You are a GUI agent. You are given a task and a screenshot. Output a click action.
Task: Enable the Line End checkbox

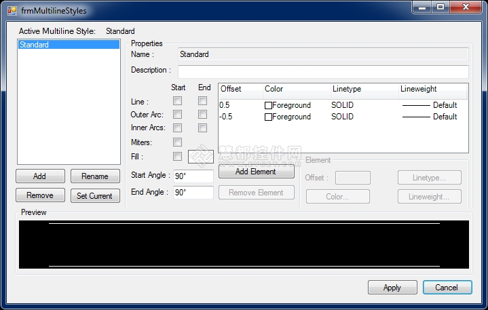202,101
